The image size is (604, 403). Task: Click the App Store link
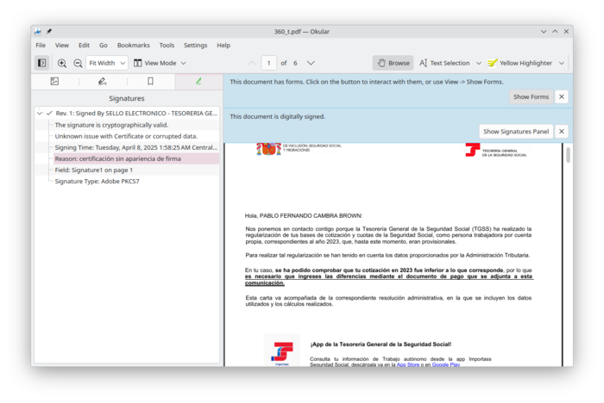(407, 364)
